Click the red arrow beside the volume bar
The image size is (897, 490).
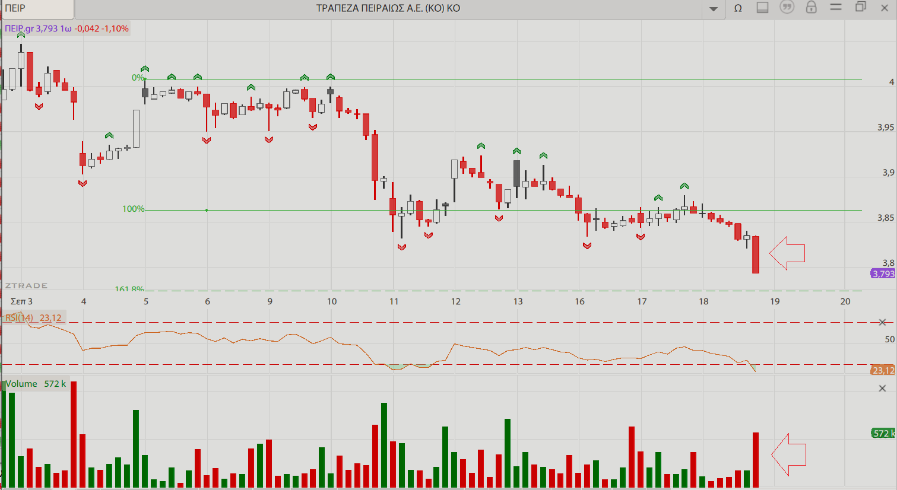pyautogui.click(x=789, y=454)
